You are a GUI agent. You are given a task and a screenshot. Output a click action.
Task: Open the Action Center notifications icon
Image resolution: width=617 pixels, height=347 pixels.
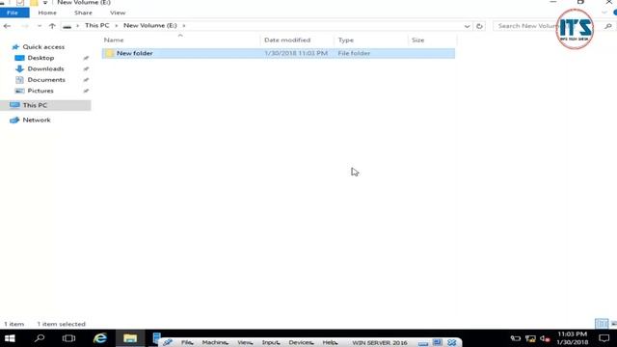[604, 338]
